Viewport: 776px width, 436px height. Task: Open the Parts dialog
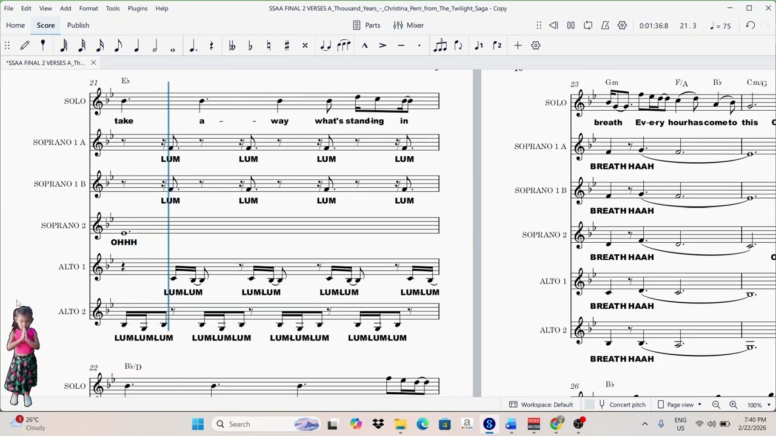[x=367, y=25]
